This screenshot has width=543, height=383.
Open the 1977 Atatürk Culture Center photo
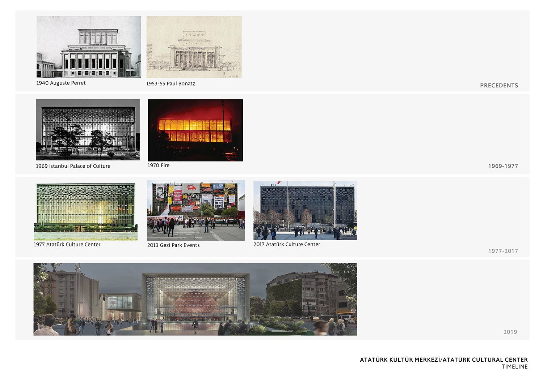click(86, 211)
